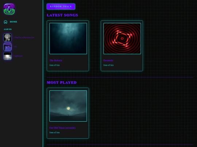Click the microphone app logo

coord(9,9)
